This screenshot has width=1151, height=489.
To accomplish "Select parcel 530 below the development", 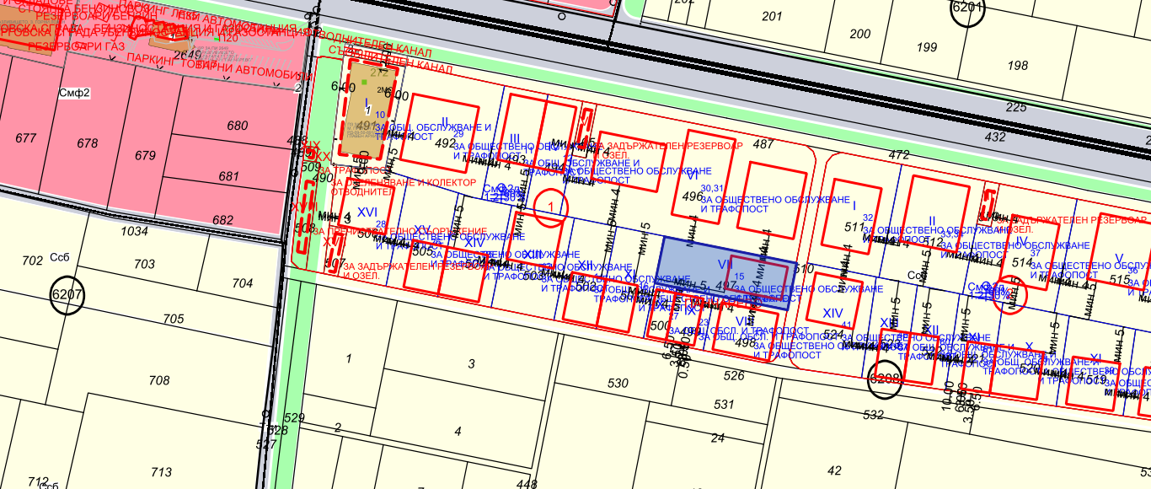I will (x=618, y=384).
